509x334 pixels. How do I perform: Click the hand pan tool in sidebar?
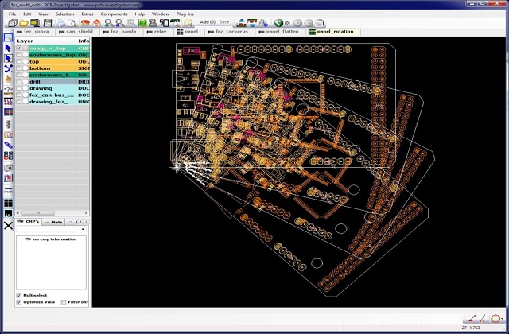pyautogui.click(x=8, y=80)
